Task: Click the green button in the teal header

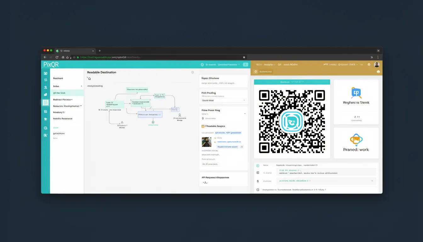Action: click(245, 65)
